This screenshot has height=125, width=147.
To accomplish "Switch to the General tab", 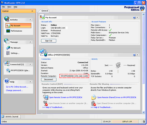I will 45,11.
